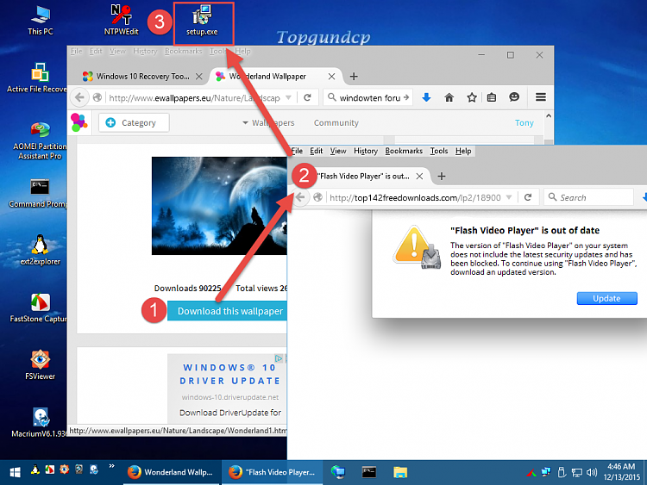The height and width of the screenshot is (485, 647).
Task: Open the NTPWEdit desktop icon
Action: (121, 20)
